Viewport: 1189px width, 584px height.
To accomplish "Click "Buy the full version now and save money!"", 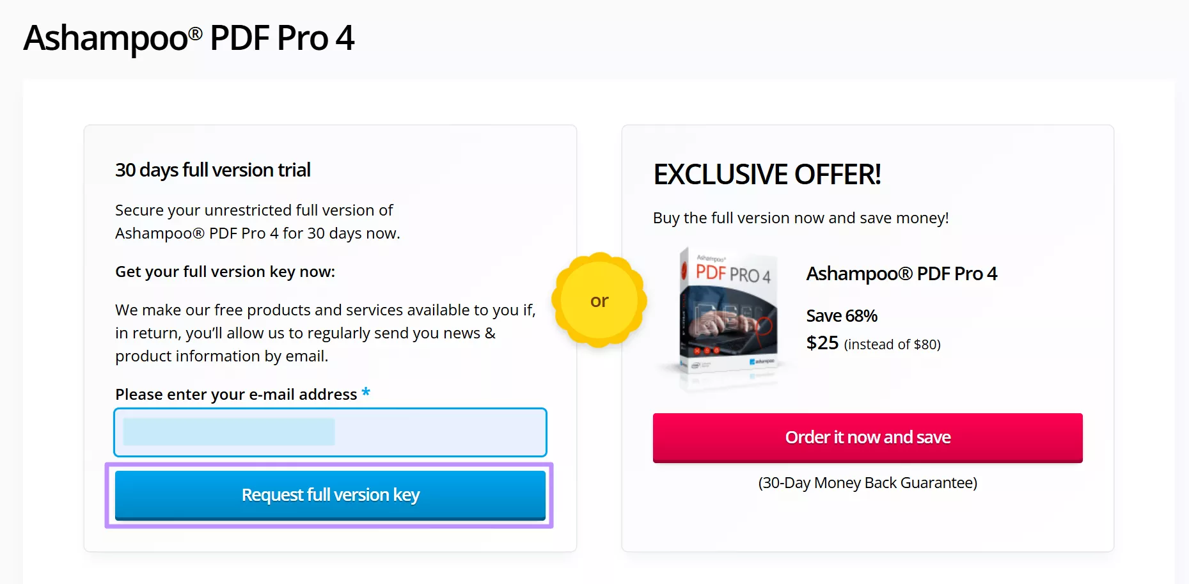I will click(x=801, y=218).
